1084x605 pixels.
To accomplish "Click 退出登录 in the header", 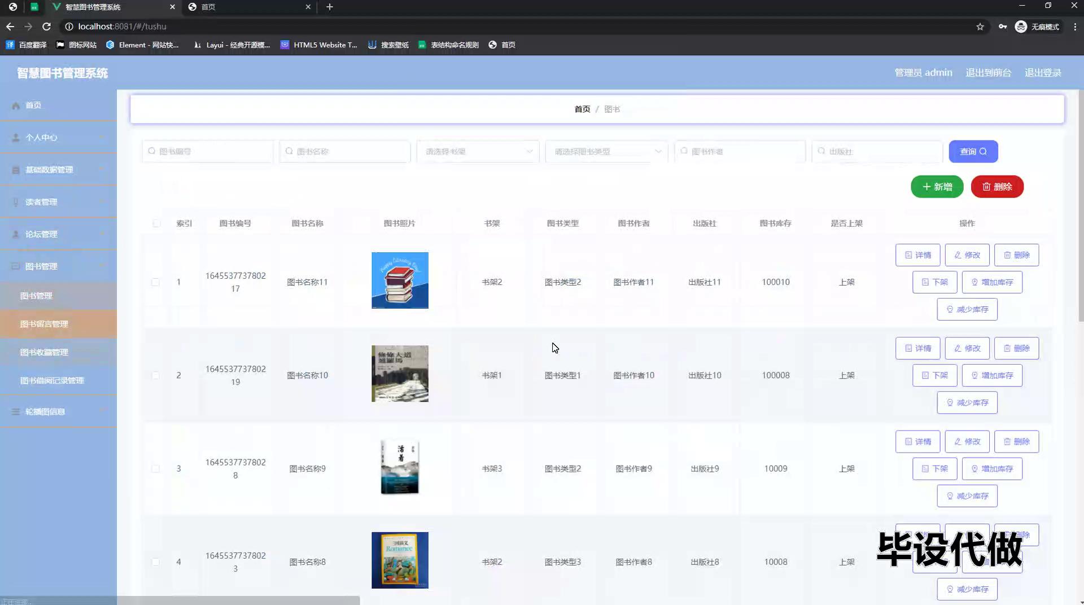I will (x=1043, y=73).
